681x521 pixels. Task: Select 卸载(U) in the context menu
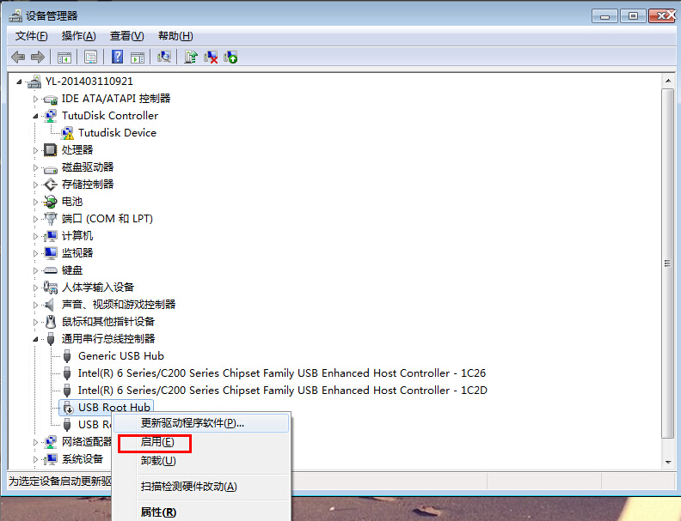point(157,461)
